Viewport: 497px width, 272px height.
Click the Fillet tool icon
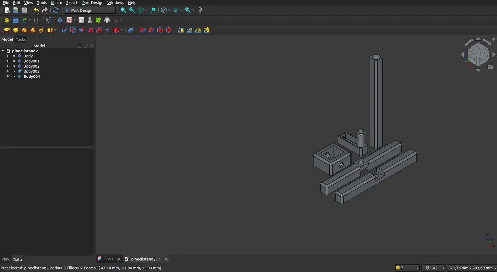pos(143,30)
